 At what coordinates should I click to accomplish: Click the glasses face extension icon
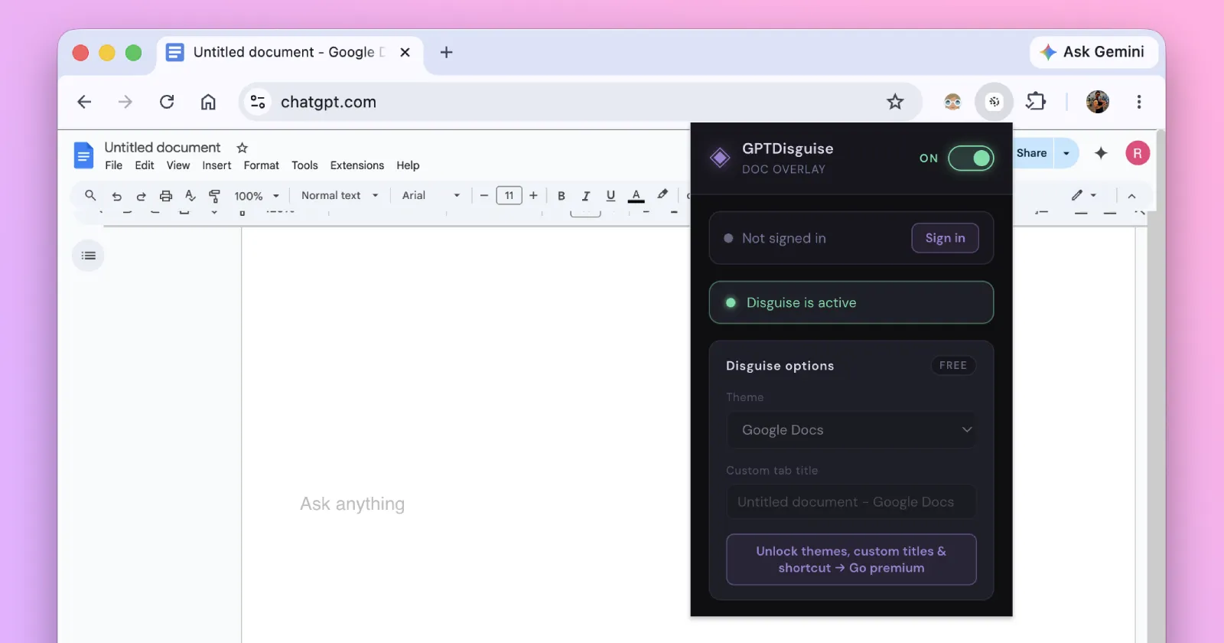pyautogui.click(x=952, y=102)
